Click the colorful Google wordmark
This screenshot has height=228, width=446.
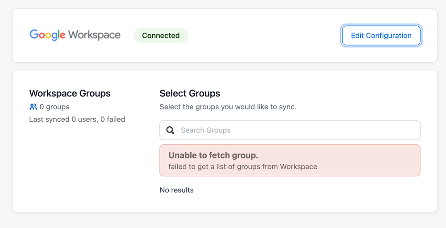[x=47, y=35]
